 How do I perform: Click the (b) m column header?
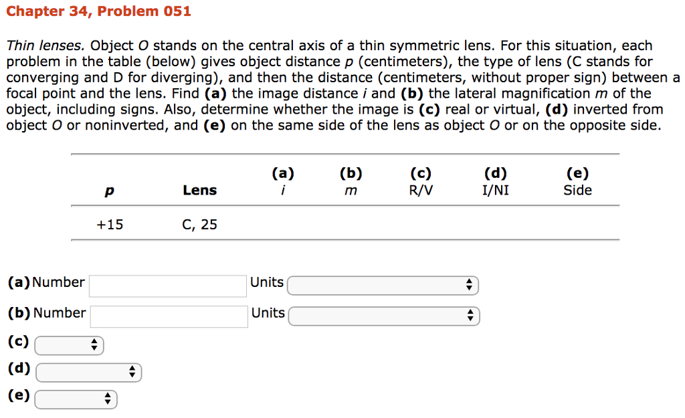coord(351,182)
